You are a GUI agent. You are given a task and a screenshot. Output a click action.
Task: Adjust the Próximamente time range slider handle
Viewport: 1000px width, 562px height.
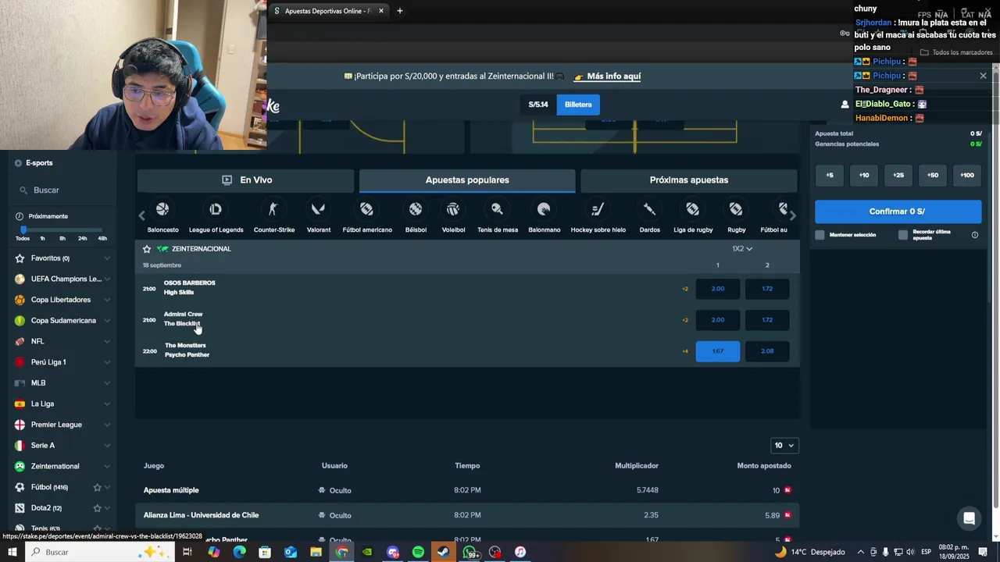point(23,229)
